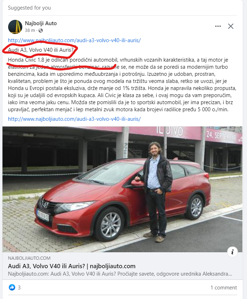Image resolution: width=247 pixels, height=299 pixels.
Task: Open Najbolji Auto profile picture
Action: 15,27
